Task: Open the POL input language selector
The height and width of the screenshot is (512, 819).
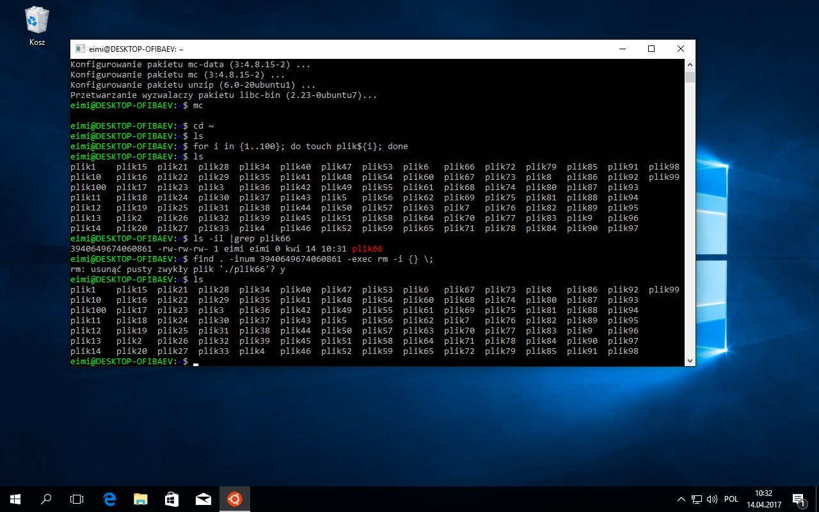Action: [x=731, y=499]
